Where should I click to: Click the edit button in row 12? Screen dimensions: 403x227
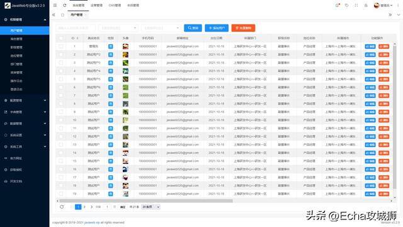click(x=370, y=136)
